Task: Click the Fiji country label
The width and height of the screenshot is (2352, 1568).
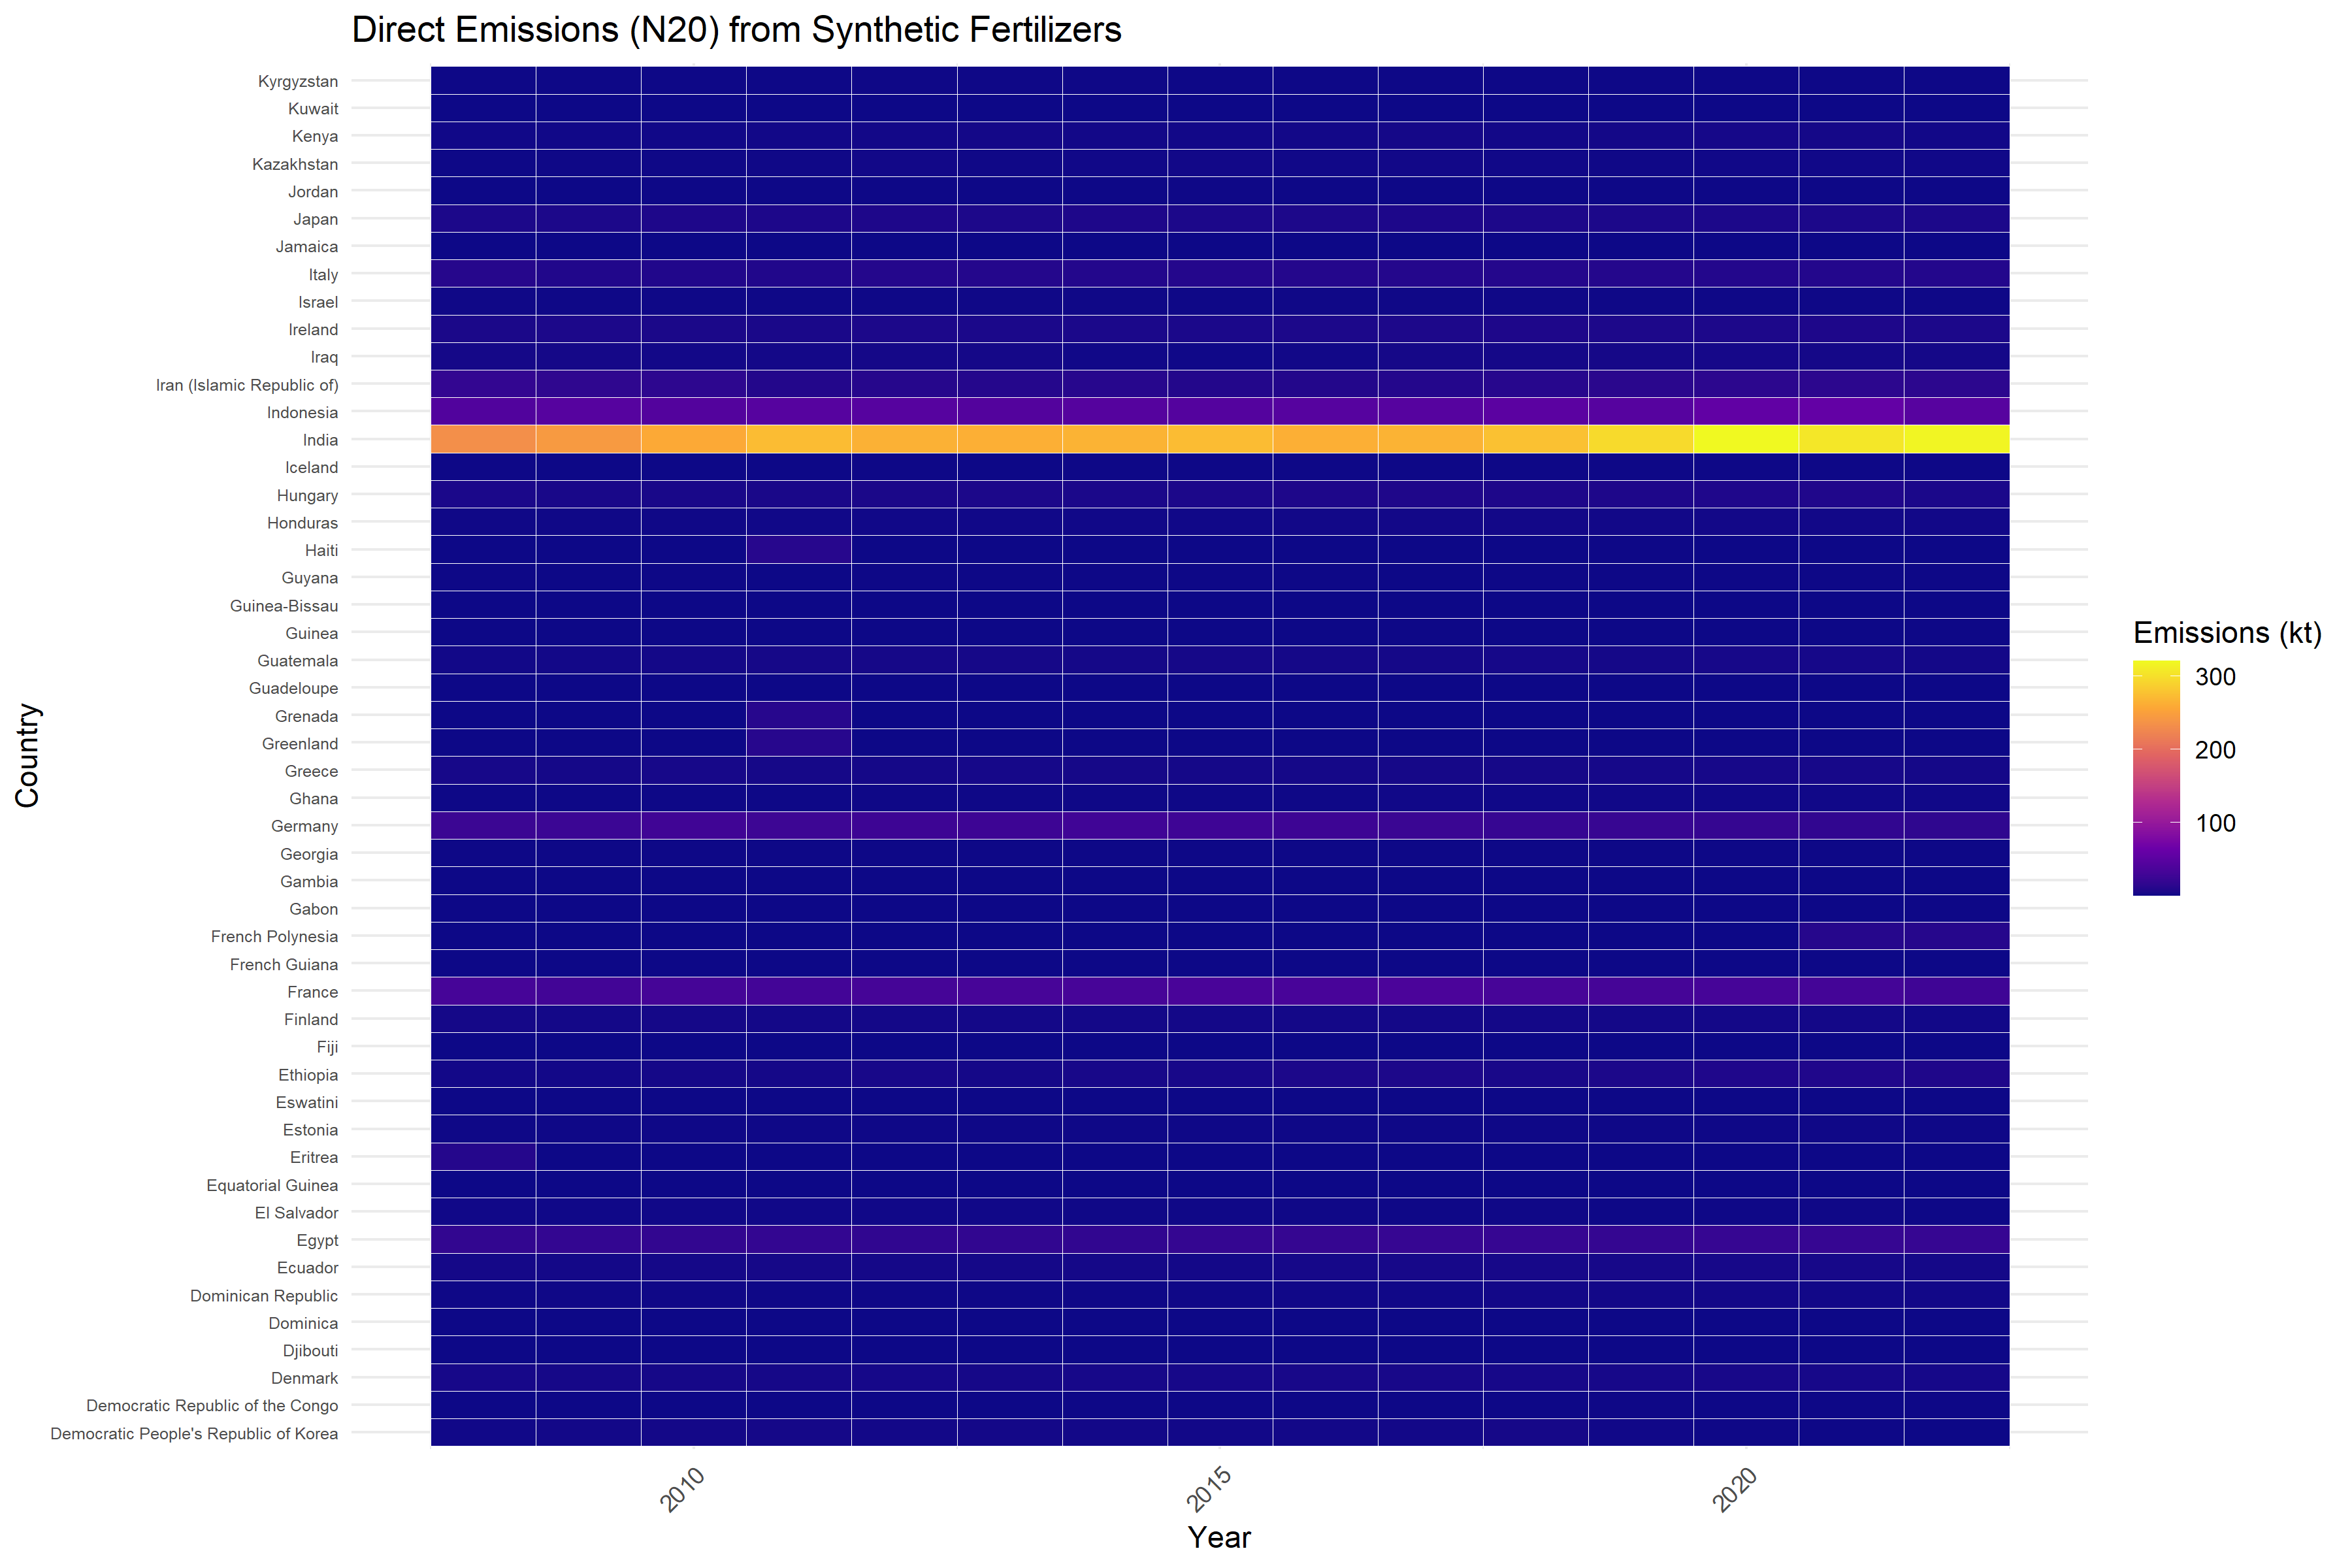Action: pyautogui.click(x=327, y=1048)
